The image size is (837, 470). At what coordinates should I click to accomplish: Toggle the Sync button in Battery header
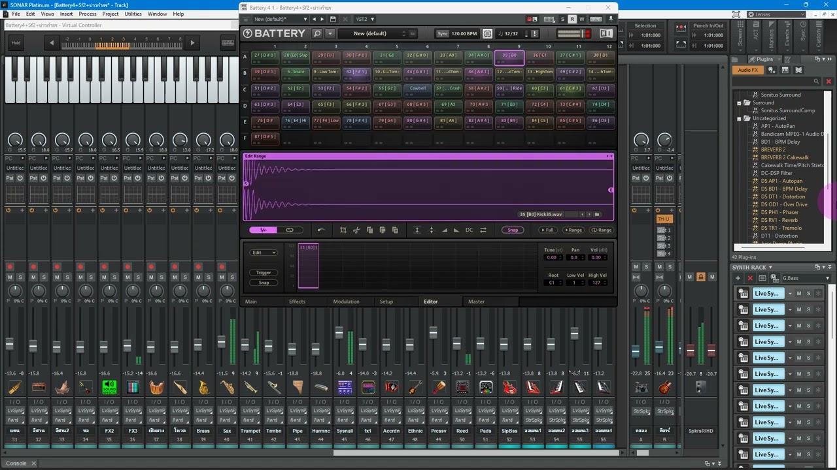pyautogui.click(x=443, y=34)
